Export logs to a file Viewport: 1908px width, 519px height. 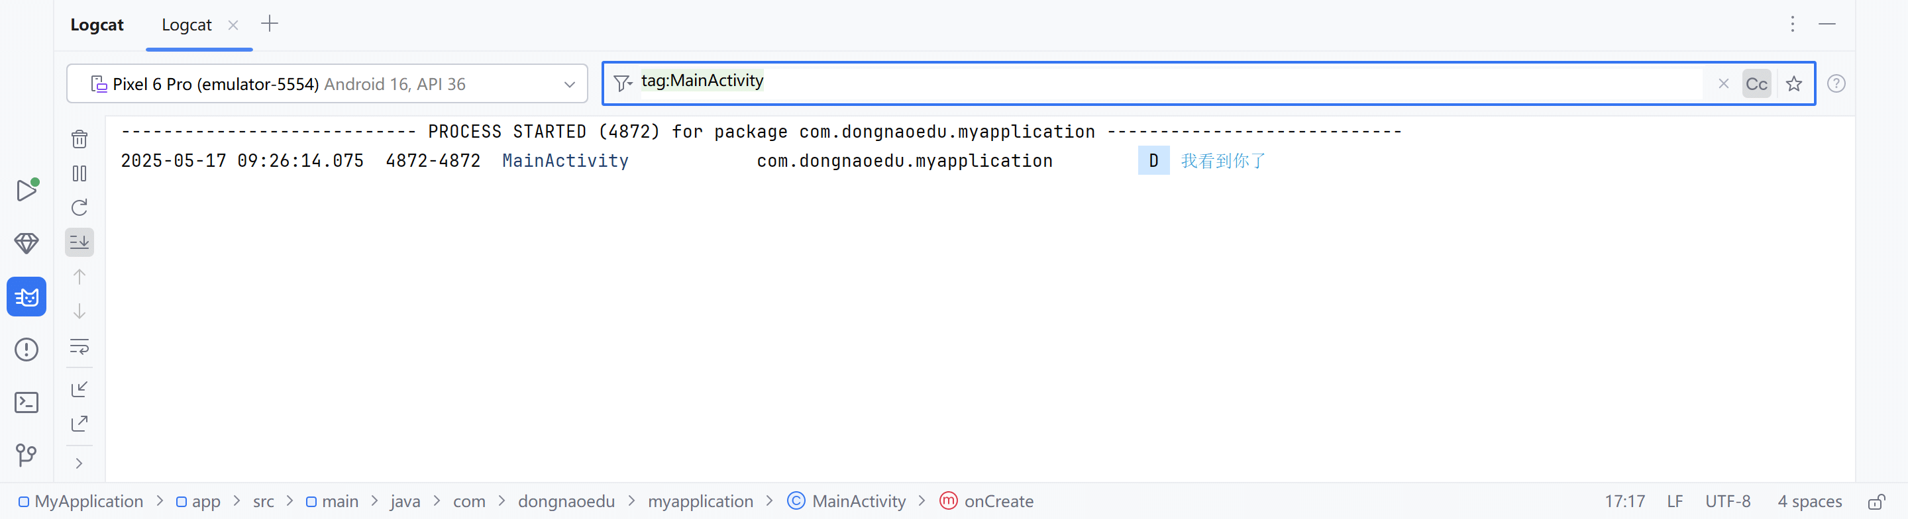click(79, 424)
